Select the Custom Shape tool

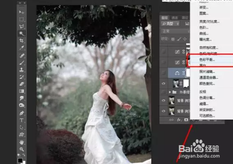tap(22, 135)
